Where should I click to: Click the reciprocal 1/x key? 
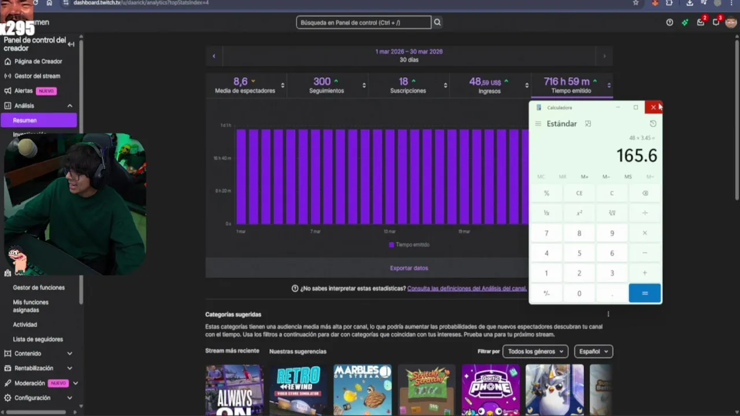[546, 213]
